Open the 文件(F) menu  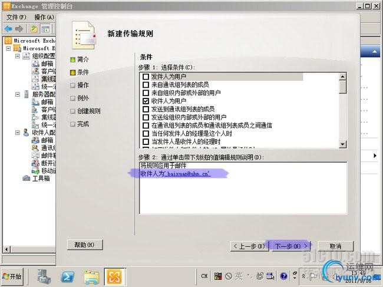point(16,17)
